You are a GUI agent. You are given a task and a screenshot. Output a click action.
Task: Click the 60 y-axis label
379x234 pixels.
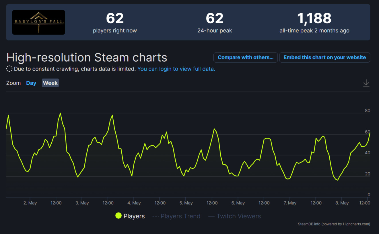(368, 132)
